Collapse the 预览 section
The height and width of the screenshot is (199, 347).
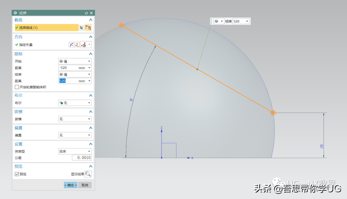(x=91, y=167)
